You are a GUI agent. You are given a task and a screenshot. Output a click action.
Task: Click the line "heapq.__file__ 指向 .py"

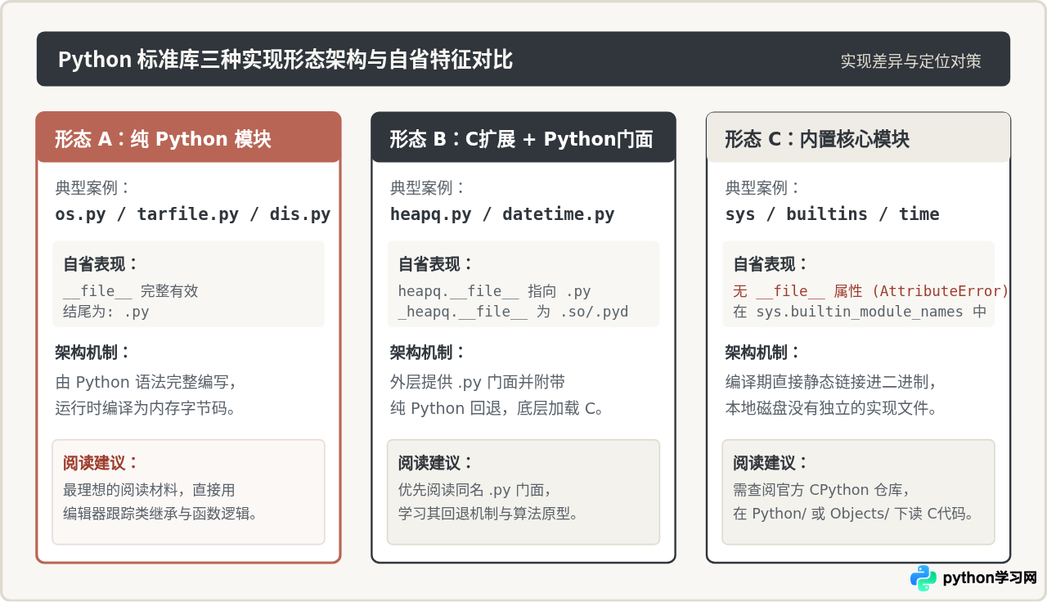pyautogui.click(x=495, y=291)
